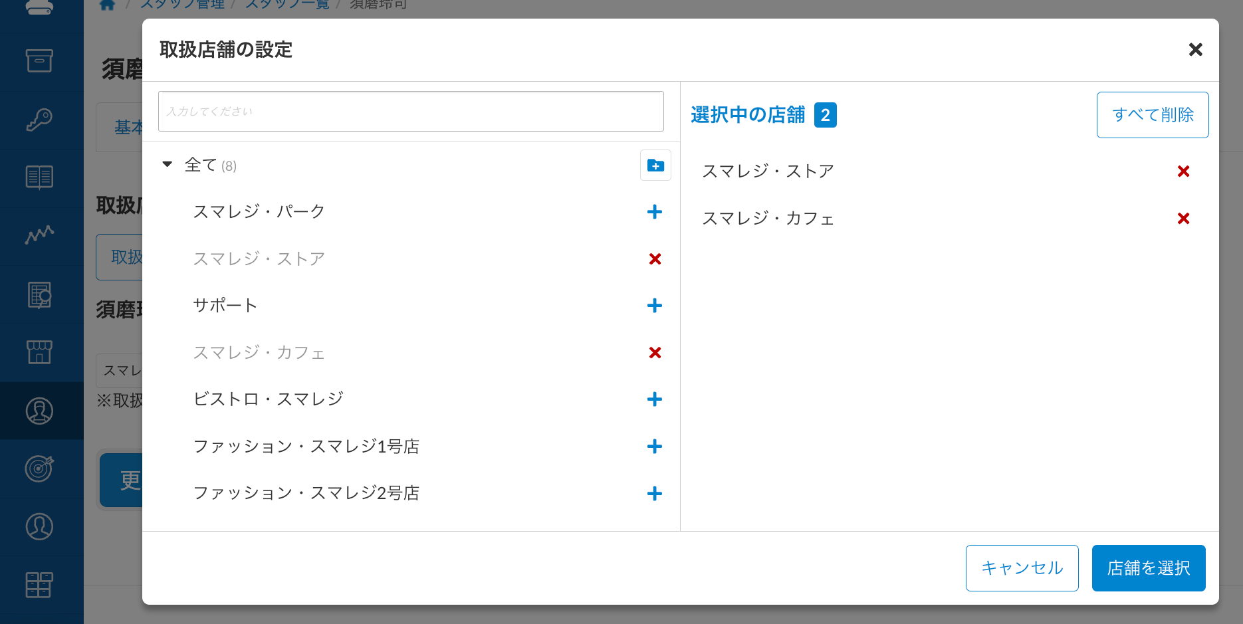Confirm with 店舗を選択 button

(1148, 568)
